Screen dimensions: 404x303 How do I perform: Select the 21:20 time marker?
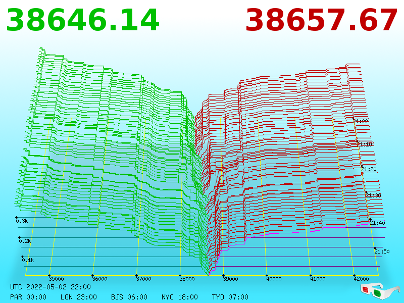pyautogui.click(x=369, y=169)
